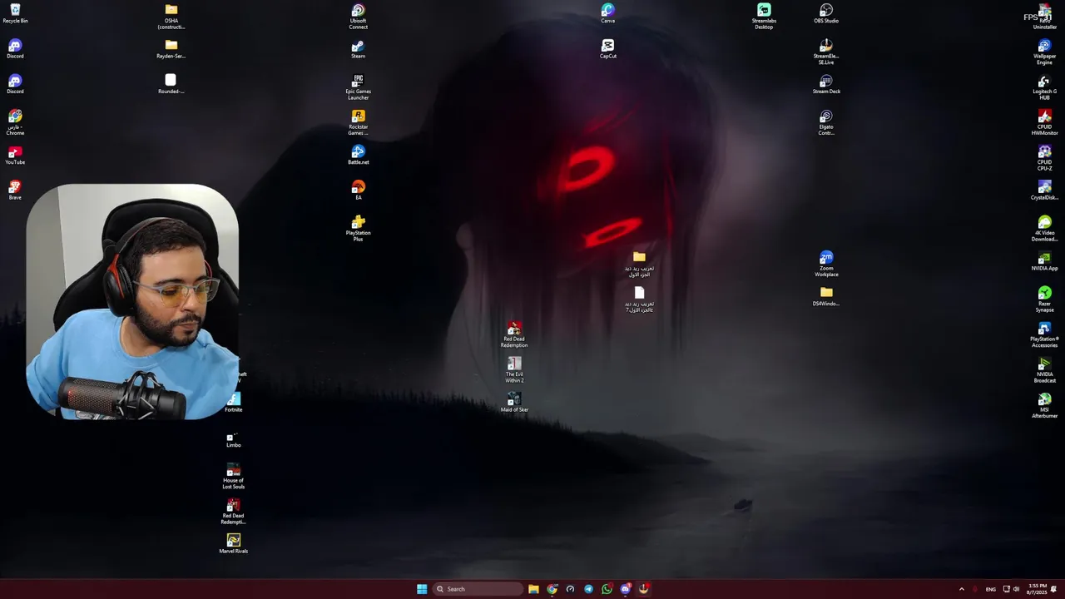Launch Streamlabs Desktop shortcut
The height and width of the screenshot is (599, 1065).
[x=764, y=16]
